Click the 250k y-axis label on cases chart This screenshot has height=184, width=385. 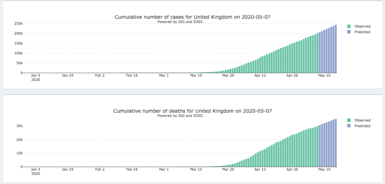click(x=18, y=23)
